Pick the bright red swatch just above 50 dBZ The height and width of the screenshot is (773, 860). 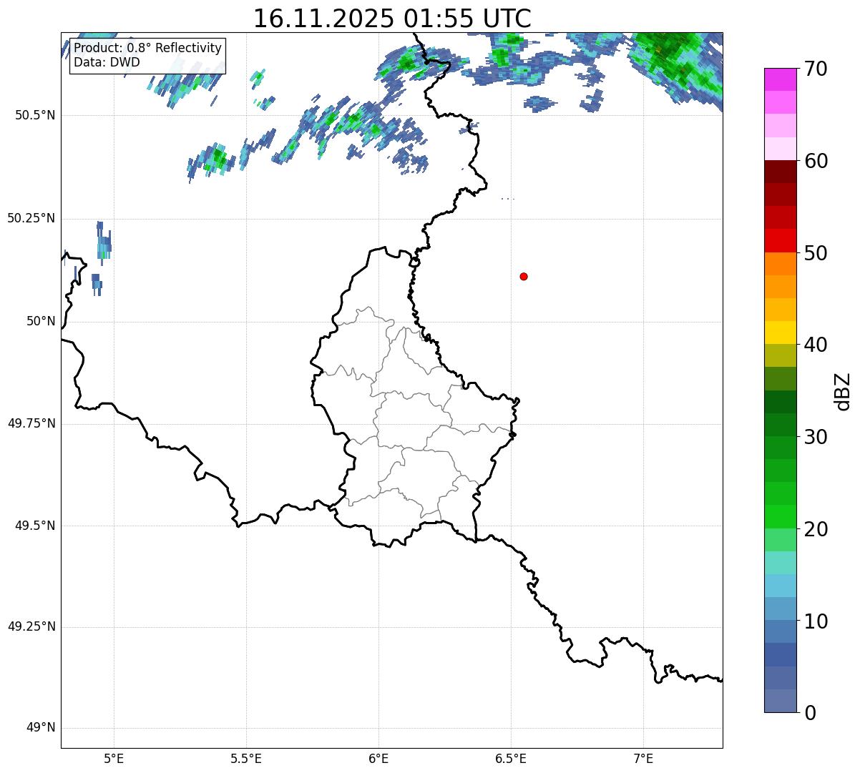[x=780, y=241]
